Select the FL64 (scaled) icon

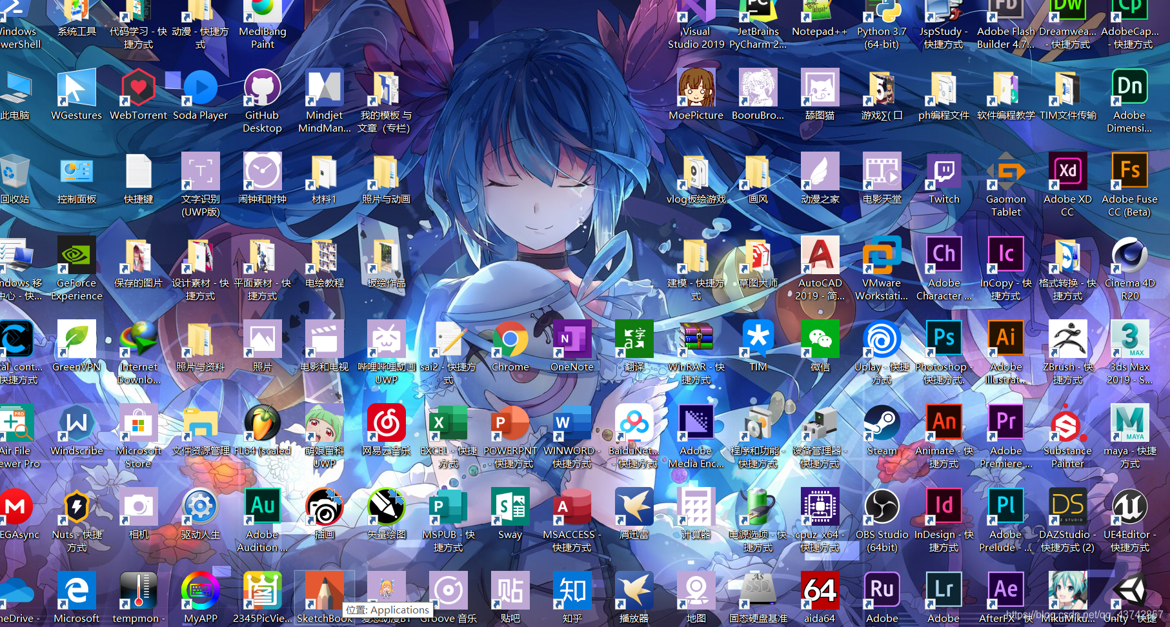tap(262, 423)
